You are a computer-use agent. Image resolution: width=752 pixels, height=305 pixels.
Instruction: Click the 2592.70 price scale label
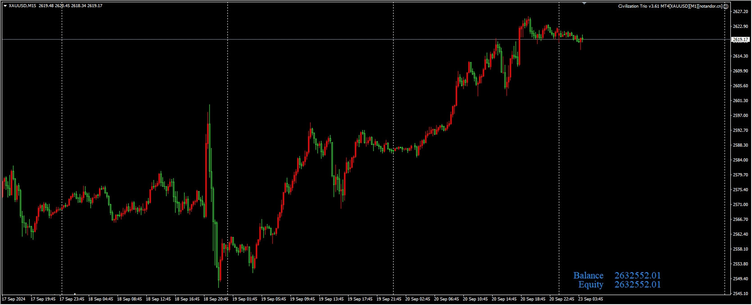[x=740, y=130]
